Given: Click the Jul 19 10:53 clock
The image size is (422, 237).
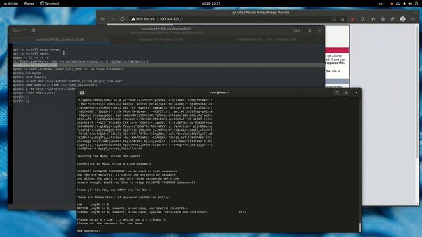Looking at the screenshot, I should pos(211,3).
